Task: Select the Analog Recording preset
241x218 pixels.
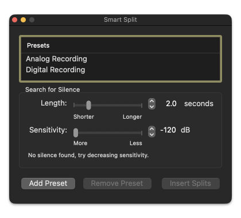Action: [x=120, y=59]
